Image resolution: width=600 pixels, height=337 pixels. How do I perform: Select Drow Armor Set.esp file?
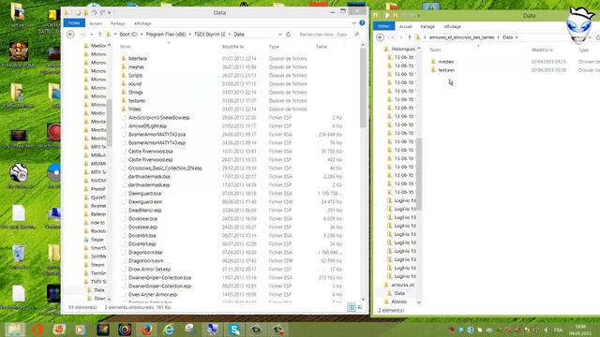tap(149, 269)
